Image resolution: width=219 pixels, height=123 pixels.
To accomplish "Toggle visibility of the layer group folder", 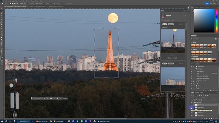I will [192, 102].
